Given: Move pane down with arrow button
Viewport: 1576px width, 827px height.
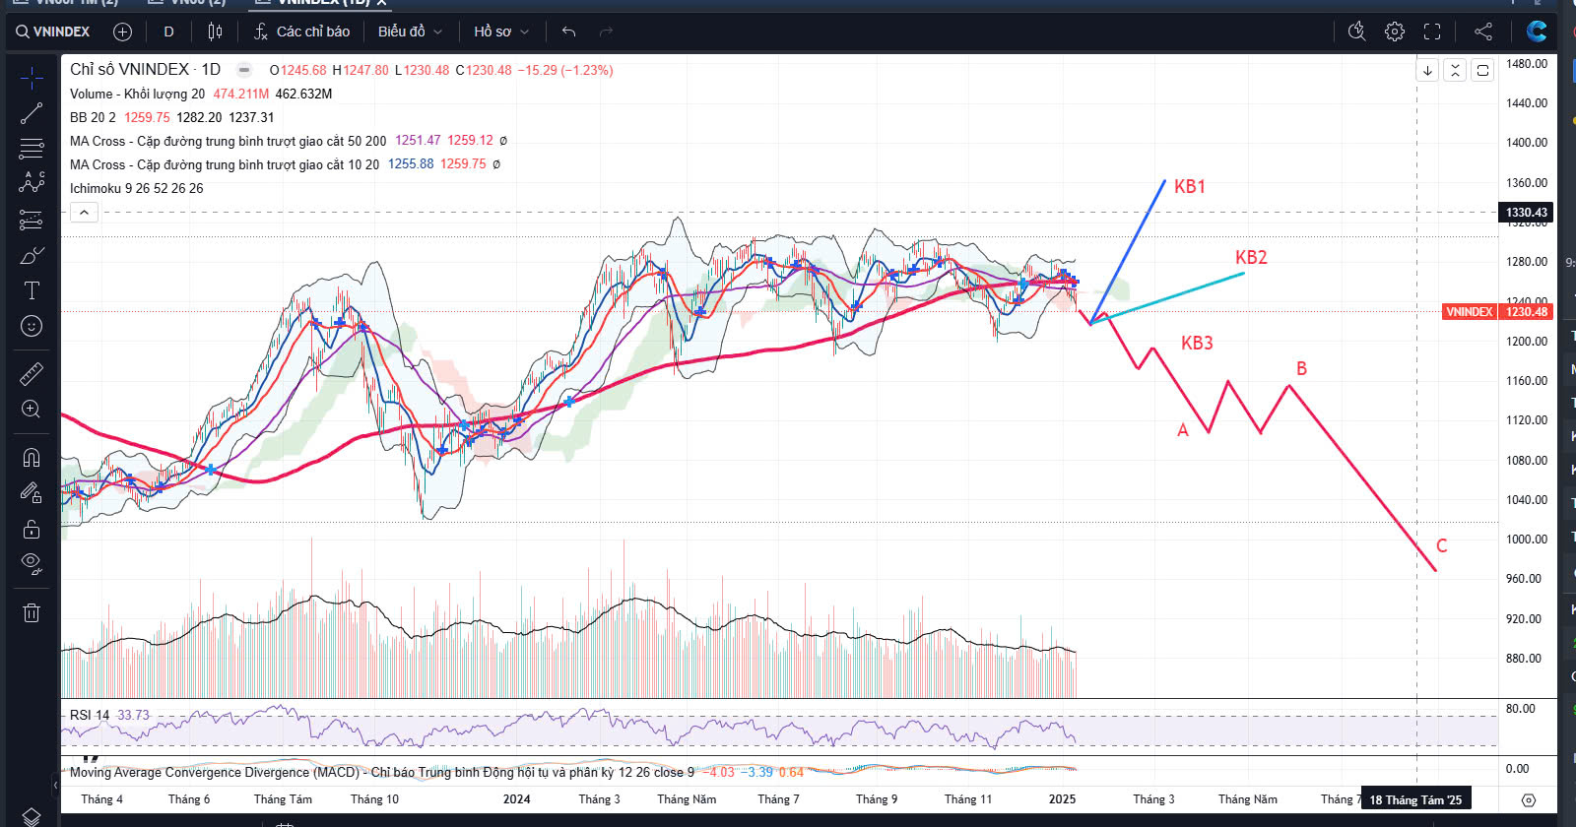Looking at the screenshot, I should 1427,70.
